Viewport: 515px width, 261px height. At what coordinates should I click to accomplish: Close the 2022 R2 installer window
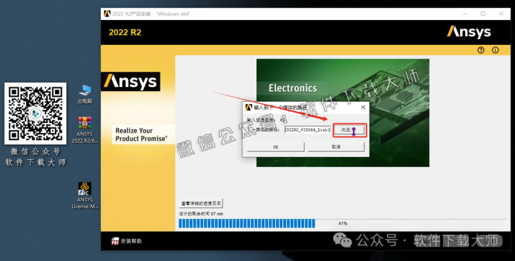click(501, 14)
